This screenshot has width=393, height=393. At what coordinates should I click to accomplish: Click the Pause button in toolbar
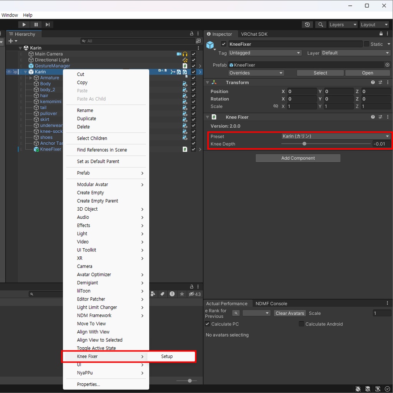36,25
